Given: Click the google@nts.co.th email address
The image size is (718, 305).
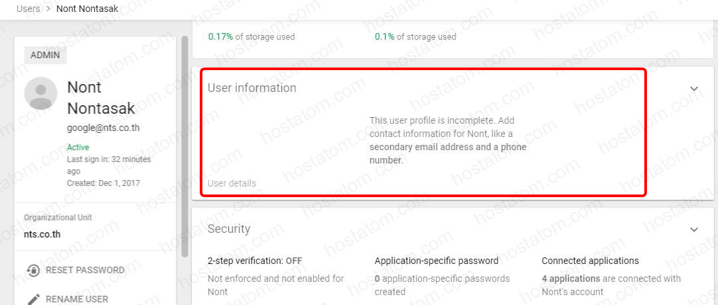Looking at the screenshot, I should tap(103, 128).
